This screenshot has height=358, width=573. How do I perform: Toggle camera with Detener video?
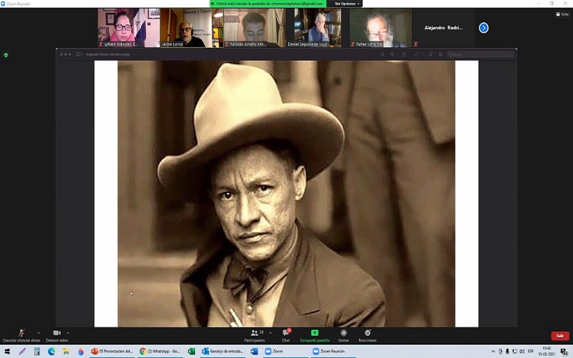coord(57,334)
